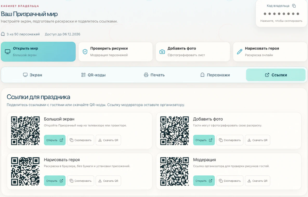Image resolution: width=308 pixels, height=197 pixels.
Task: Open the Проверить рисунки moderation card
Action: [115, 52]
